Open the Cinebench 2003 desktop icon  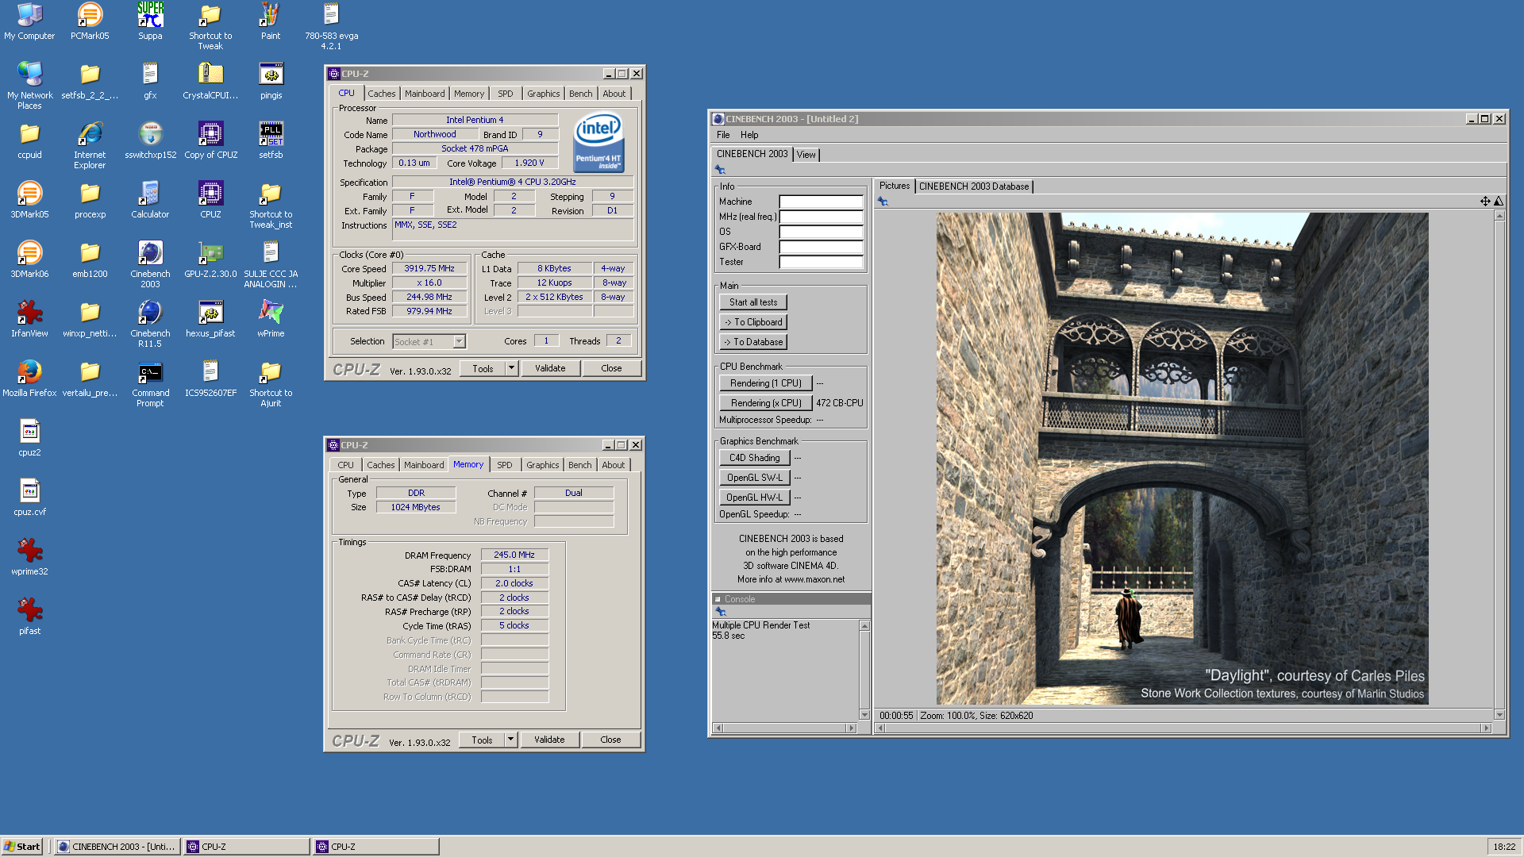tap(150, 265)
